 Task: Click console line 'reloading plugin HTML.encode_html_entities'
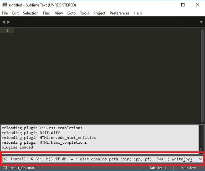tap(49, 138)
